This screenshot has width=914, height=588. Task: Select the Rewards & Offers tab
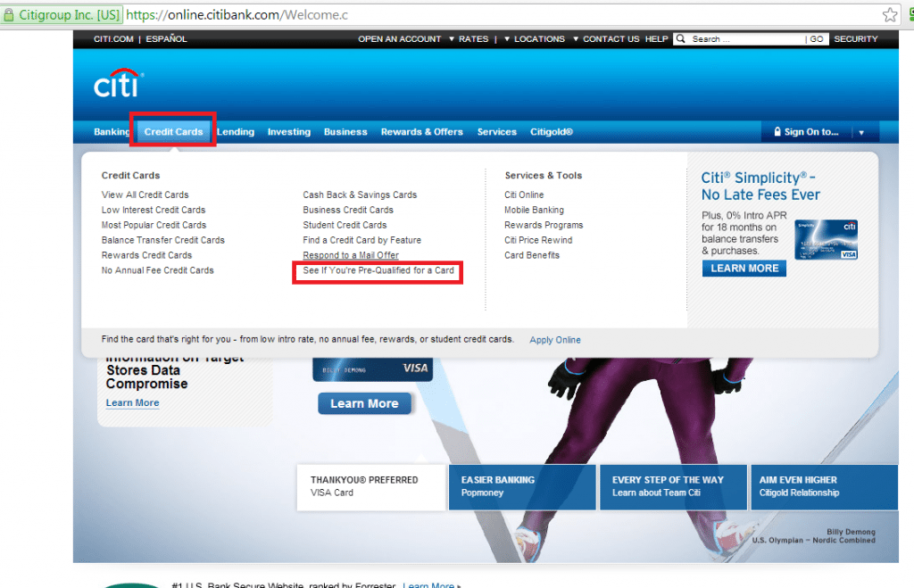[421, 132]
